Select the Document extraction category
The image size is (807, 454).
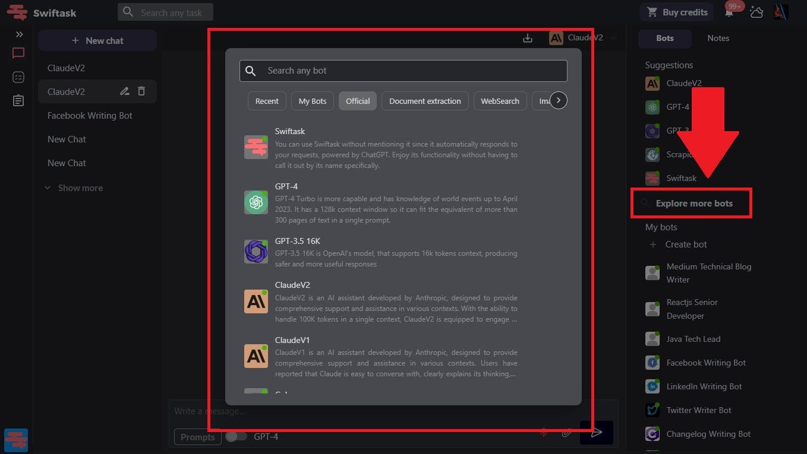pyautogui.click(x=425, y=101)
